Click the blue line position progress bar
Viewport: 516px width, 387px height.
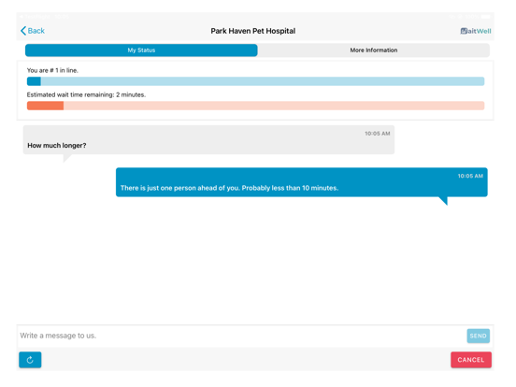(x=255, y=81)
